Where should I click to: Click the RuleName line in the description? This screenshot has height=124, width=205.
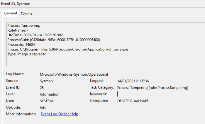pyautogui.click(x=18, y=30)
